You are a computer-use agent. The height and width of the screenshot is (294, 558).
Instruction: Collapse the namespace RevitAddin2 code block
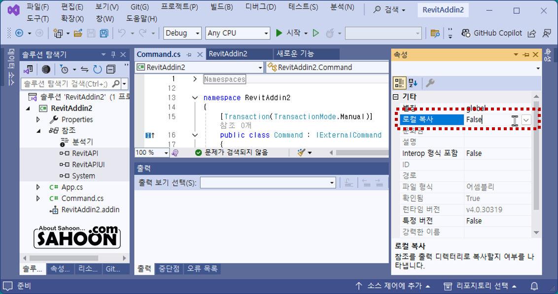click(195, 98)
